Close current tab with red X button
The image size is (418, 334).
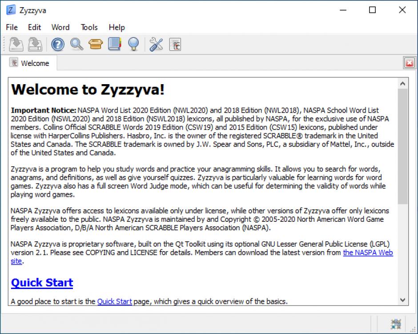click(409, 63)
